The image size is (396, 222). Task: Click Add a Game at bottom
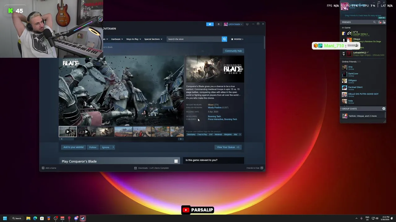click(x=49, y=168)
